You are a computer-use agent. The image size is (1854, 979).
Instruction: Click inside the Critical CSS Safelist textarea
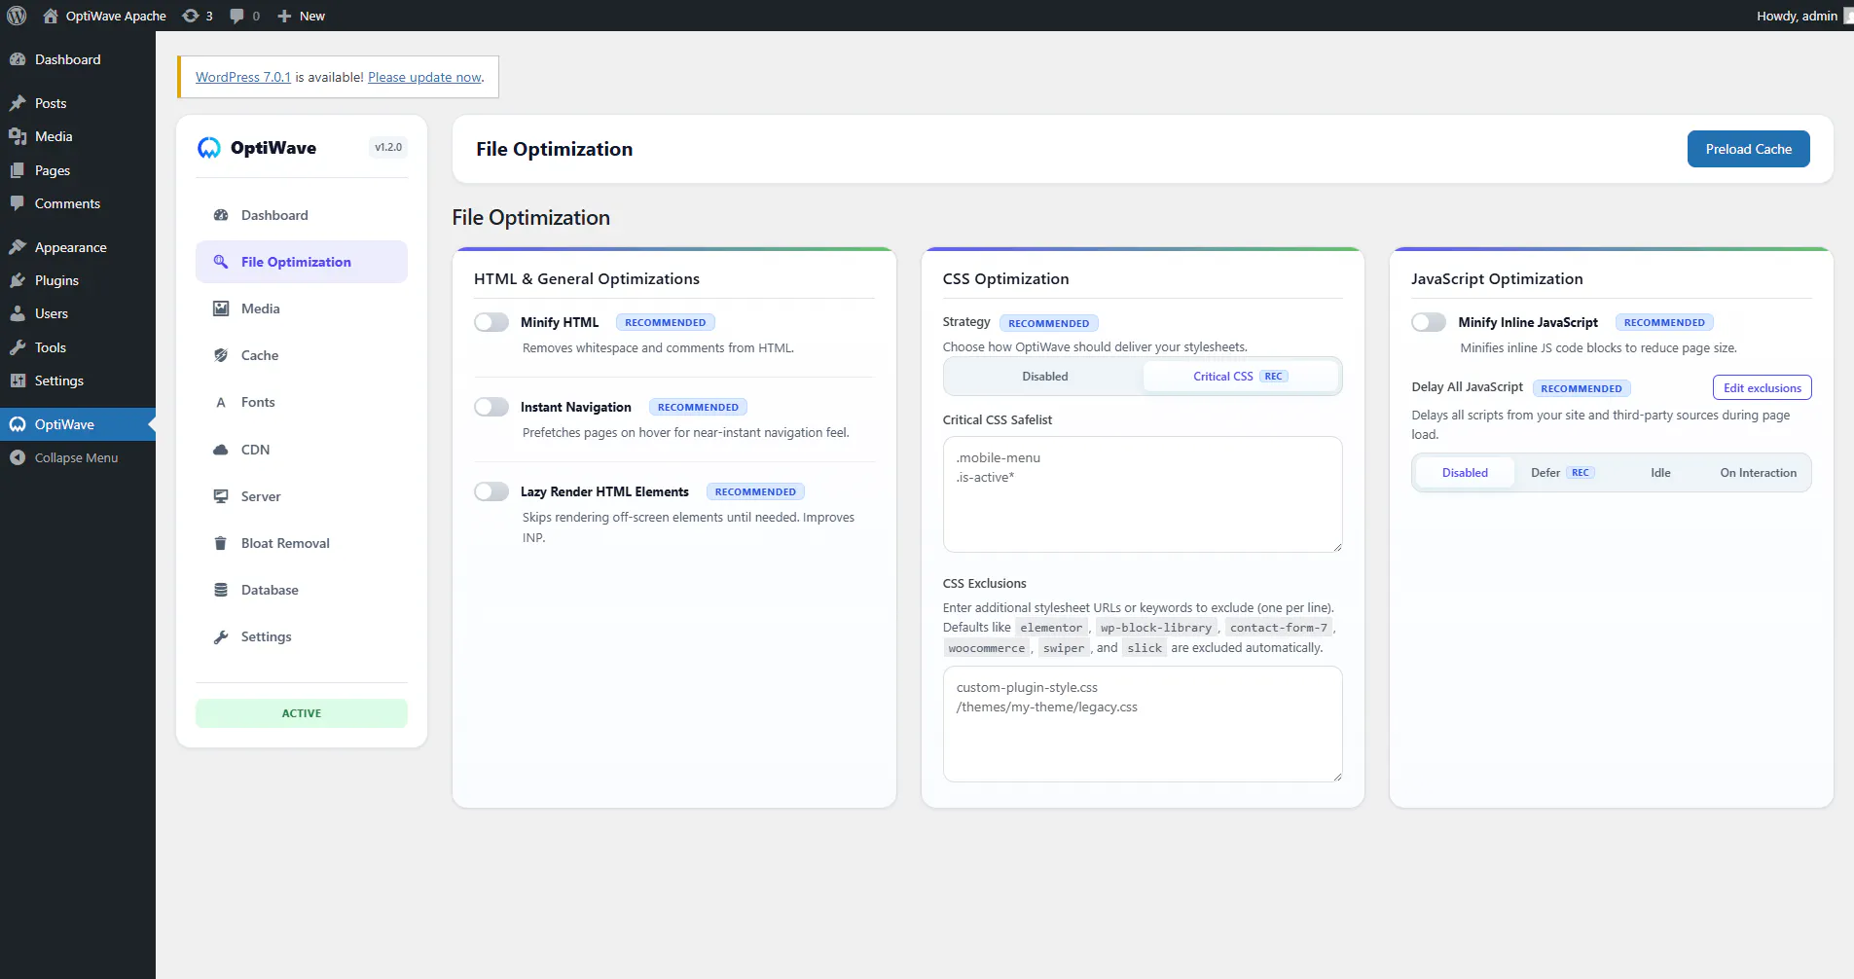pos(1143,494)
